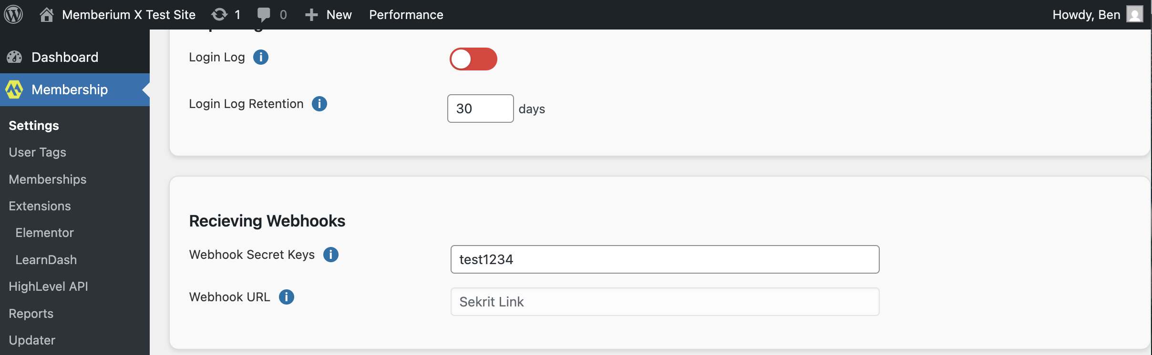This screenshot has width=1152, height=355.
Task: Open the New content menu
Action: [x=329, y=15]
